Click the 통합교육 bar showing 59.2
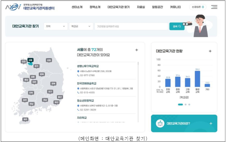 pyautogui.click(x=197, y=79)
